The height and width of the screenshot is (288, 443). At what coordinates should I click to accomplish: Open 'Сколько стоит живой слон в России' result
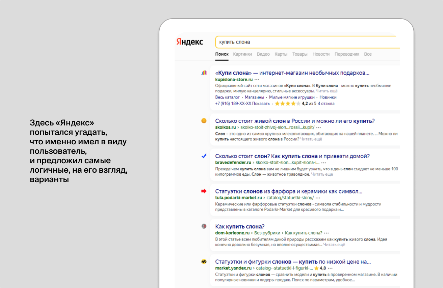click(295, 121)
